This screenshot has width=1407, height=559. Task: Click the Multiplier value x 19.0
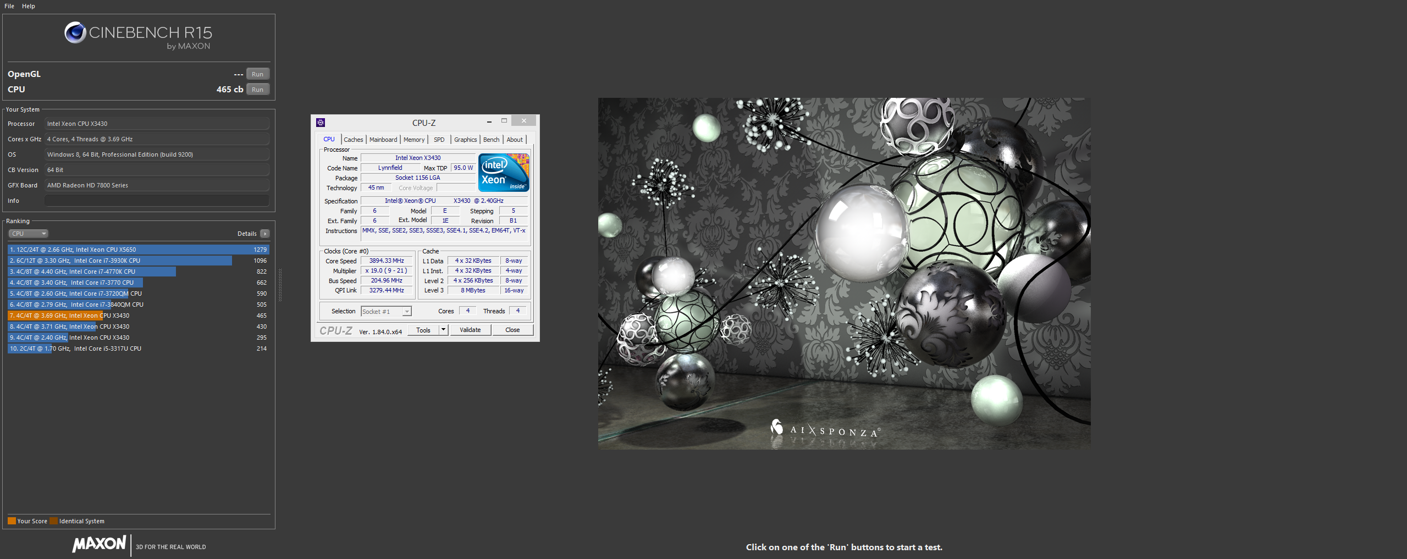click(387, 270)
